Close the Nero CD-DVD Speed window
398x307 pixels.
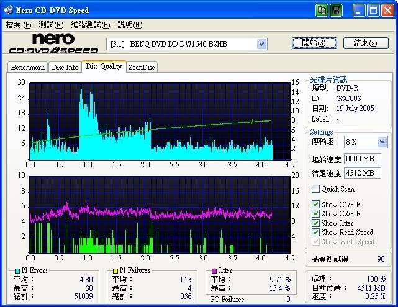point(387,11)
